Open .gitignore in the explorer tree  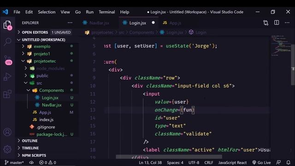click(x=46, y=127)
